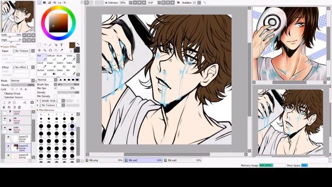Click the undo button in toolbar
The image size is (332, 187).
tap(87, 3)
